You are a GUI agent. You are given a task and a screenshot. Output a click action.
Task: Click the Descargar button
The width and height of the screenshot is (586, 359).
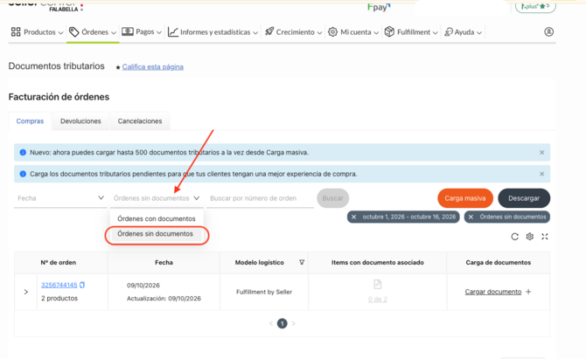(524, 198)
